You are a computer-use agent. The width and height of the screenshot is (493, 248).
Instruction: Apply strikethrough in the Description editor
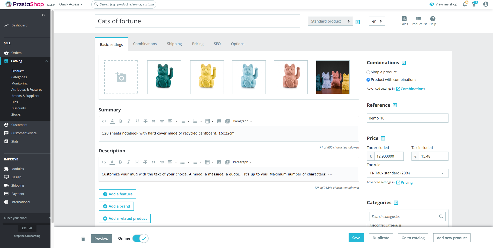145,162
